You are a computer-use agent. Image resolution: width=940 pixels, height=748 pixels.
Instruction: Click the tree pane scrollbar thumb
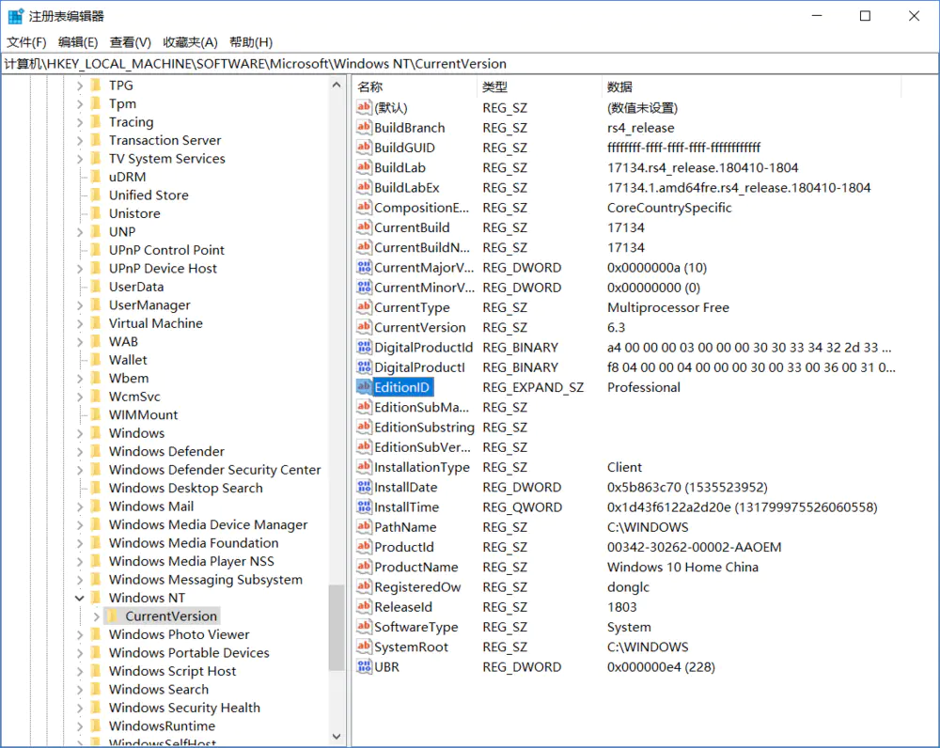point(337,628)
